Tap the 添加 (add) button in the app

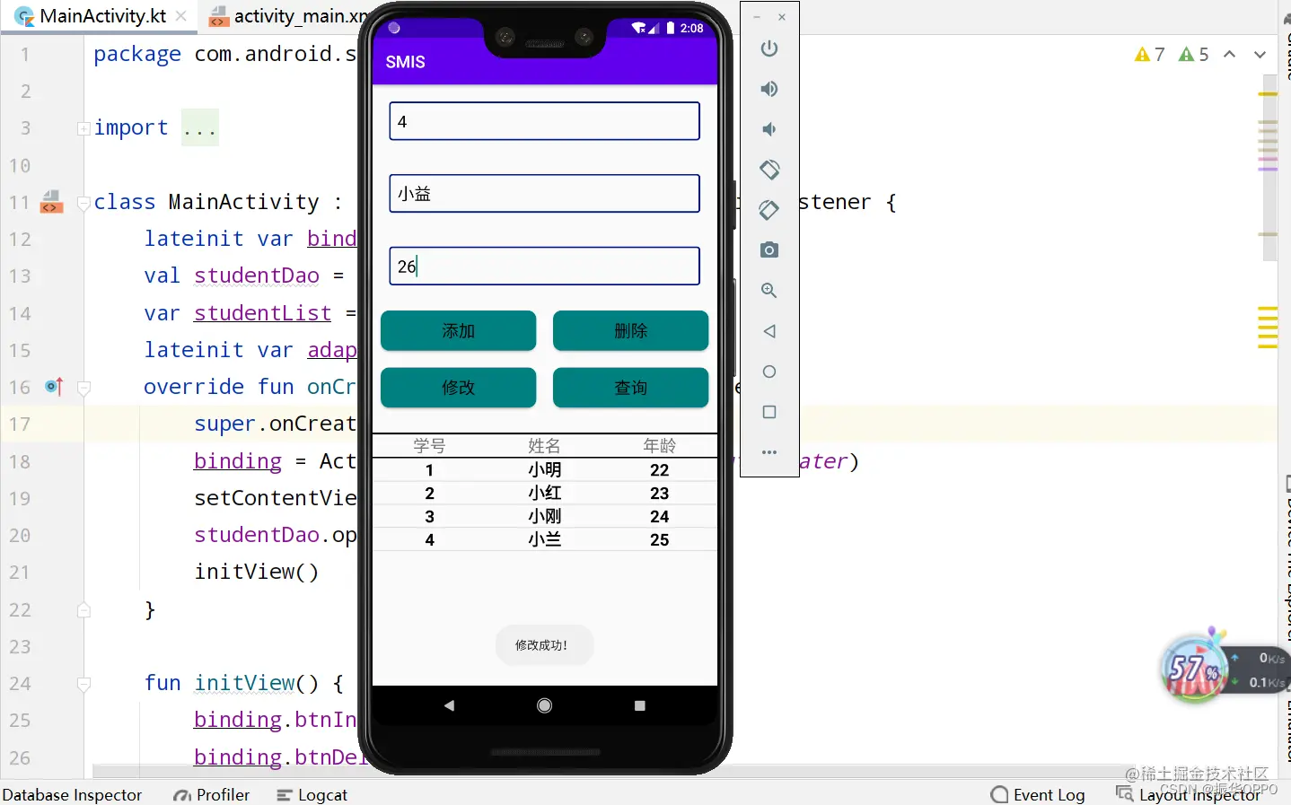coord(458,330)
